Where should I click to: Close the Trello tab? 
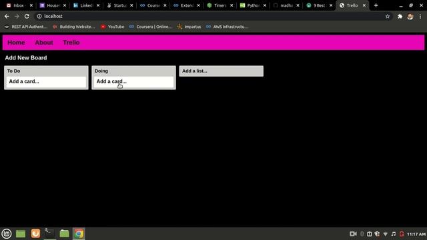point(364,5)
